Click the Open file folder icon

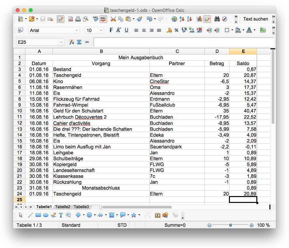pos(32,19)
